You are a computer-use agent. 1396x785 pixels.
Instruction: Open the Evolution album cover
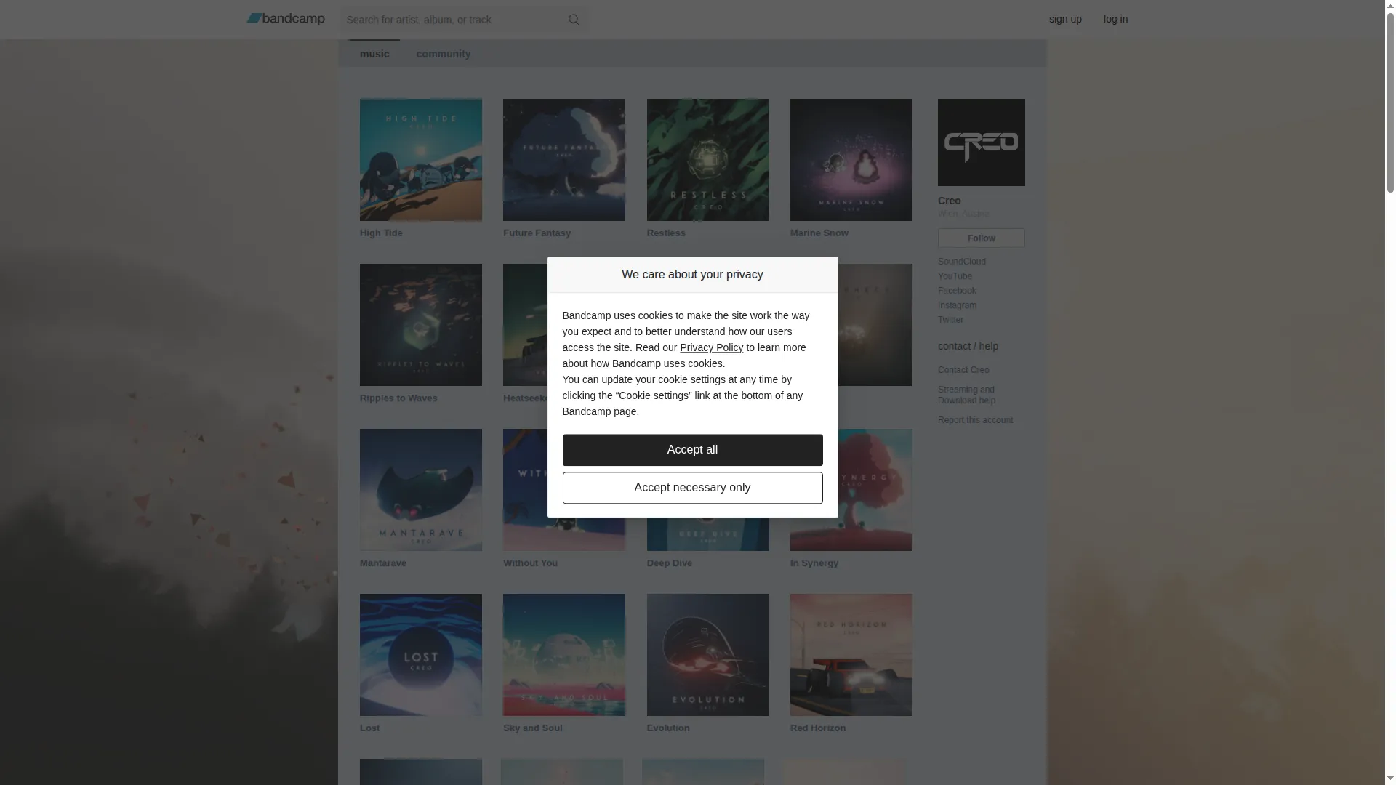pos(708,655)
